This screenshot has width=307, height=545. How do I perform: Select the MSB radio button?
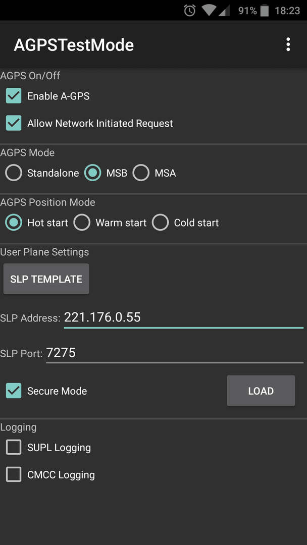pyautogui.click(x=92, y=173)
